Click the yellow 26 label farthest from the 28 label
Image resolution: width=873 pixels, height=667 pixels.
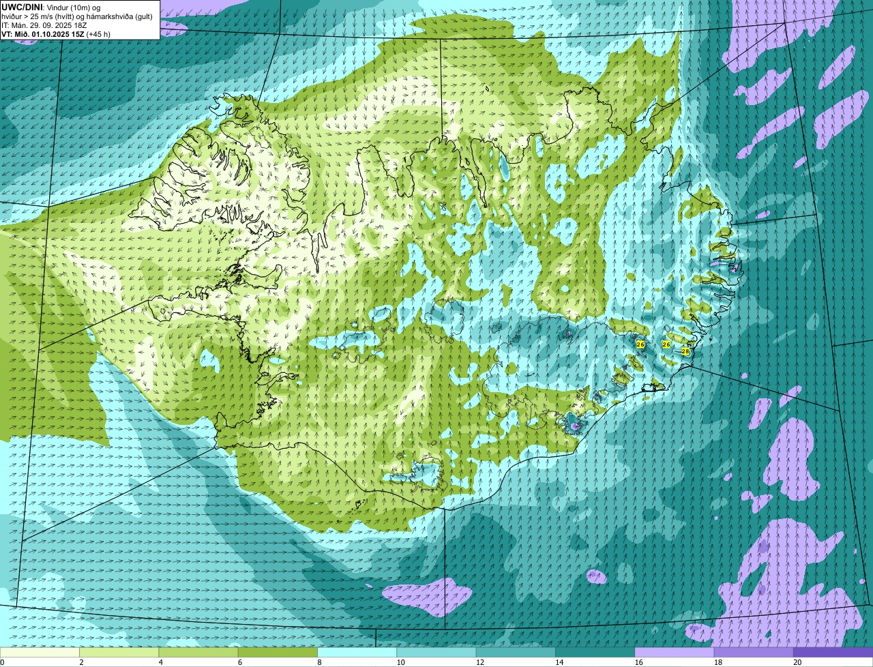click(640, 344)
